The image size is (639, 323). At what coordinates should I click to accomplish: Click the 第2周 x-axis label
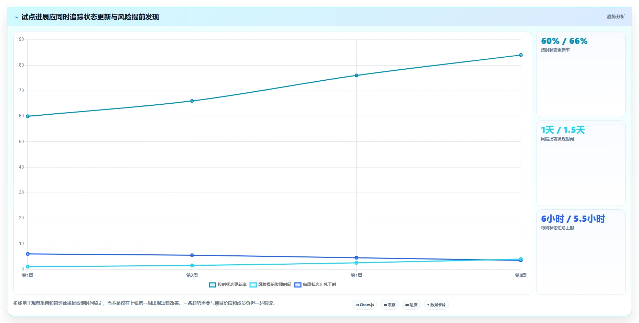point(192,275)
